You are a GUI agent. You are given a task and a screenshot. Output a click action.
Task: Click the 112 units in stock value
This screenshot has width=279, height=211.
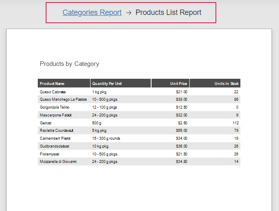pyautogui.click(x=235, y=123)
